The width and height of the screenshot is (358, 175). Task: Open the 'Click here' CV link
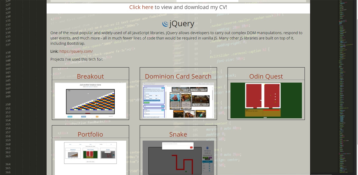(141, 7)
